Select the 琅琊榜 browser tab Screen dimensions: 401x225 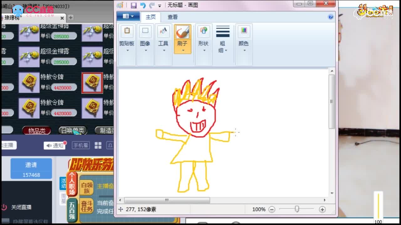[x=33, y=18]
